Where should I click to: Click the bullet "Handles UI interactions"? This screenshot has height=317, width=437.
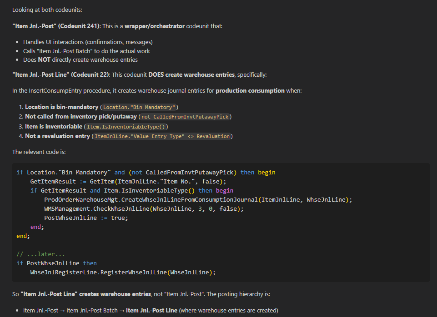click(x=87, y=42)
